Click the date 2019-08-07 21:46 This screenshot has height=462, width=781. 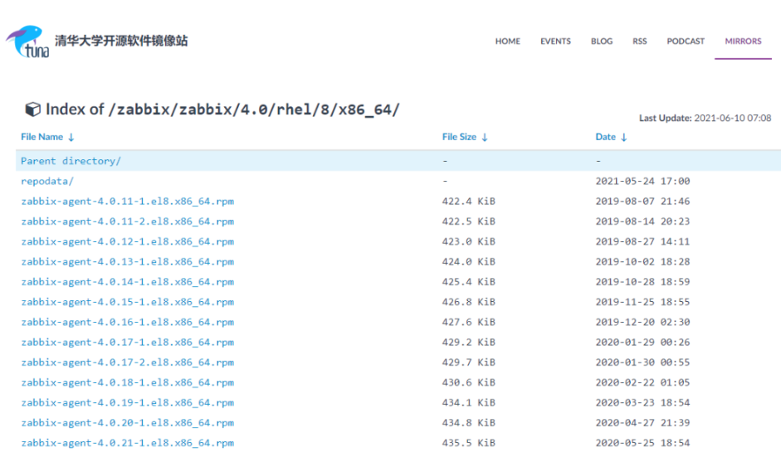642,201
